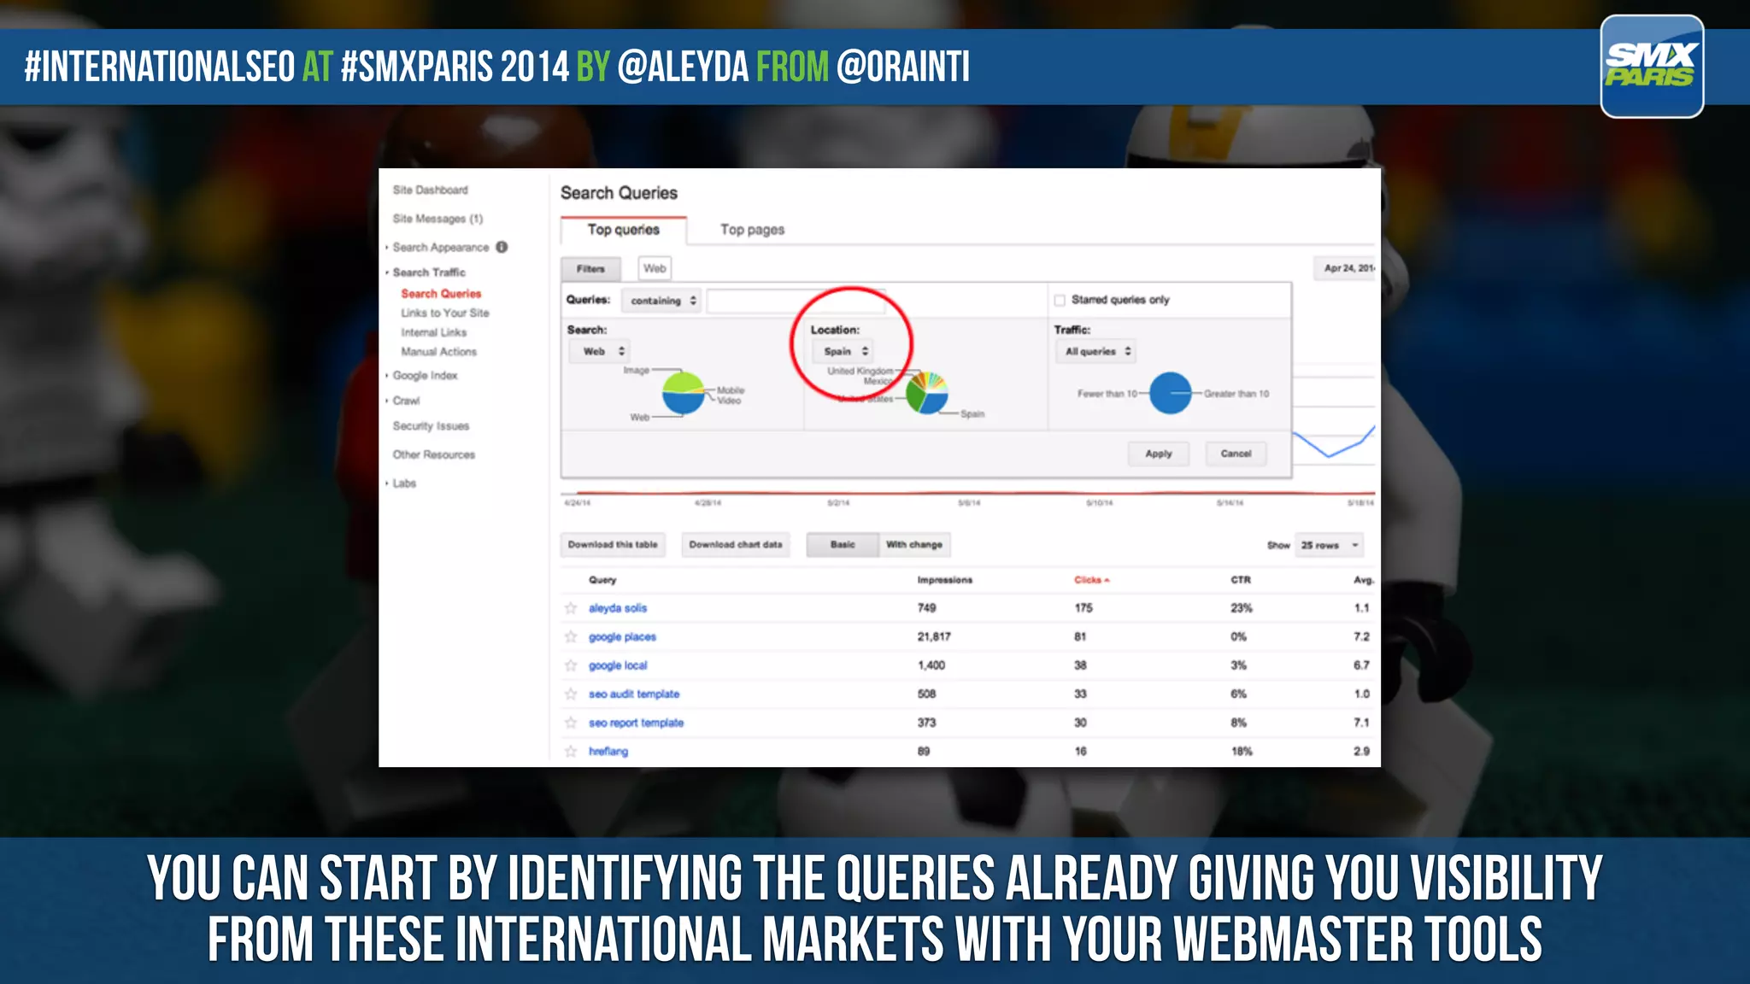Open the Queries containing dropdown
The width and height of the screenshot is (1750, 984).
click(x=662, y=301)
